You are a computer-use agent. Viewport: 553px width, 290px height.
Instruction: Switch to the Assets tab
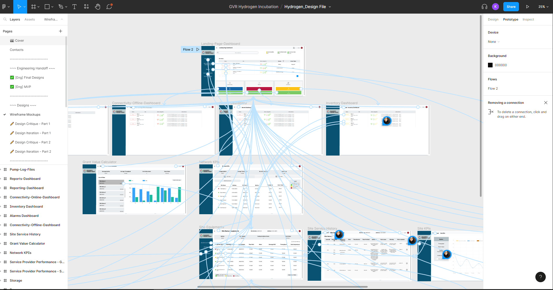tap(30, 19)
